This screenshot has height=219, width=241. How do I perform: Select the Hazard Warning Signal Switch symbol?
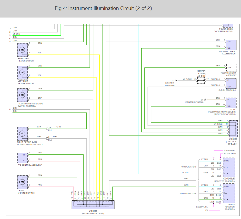click(23, 95)
